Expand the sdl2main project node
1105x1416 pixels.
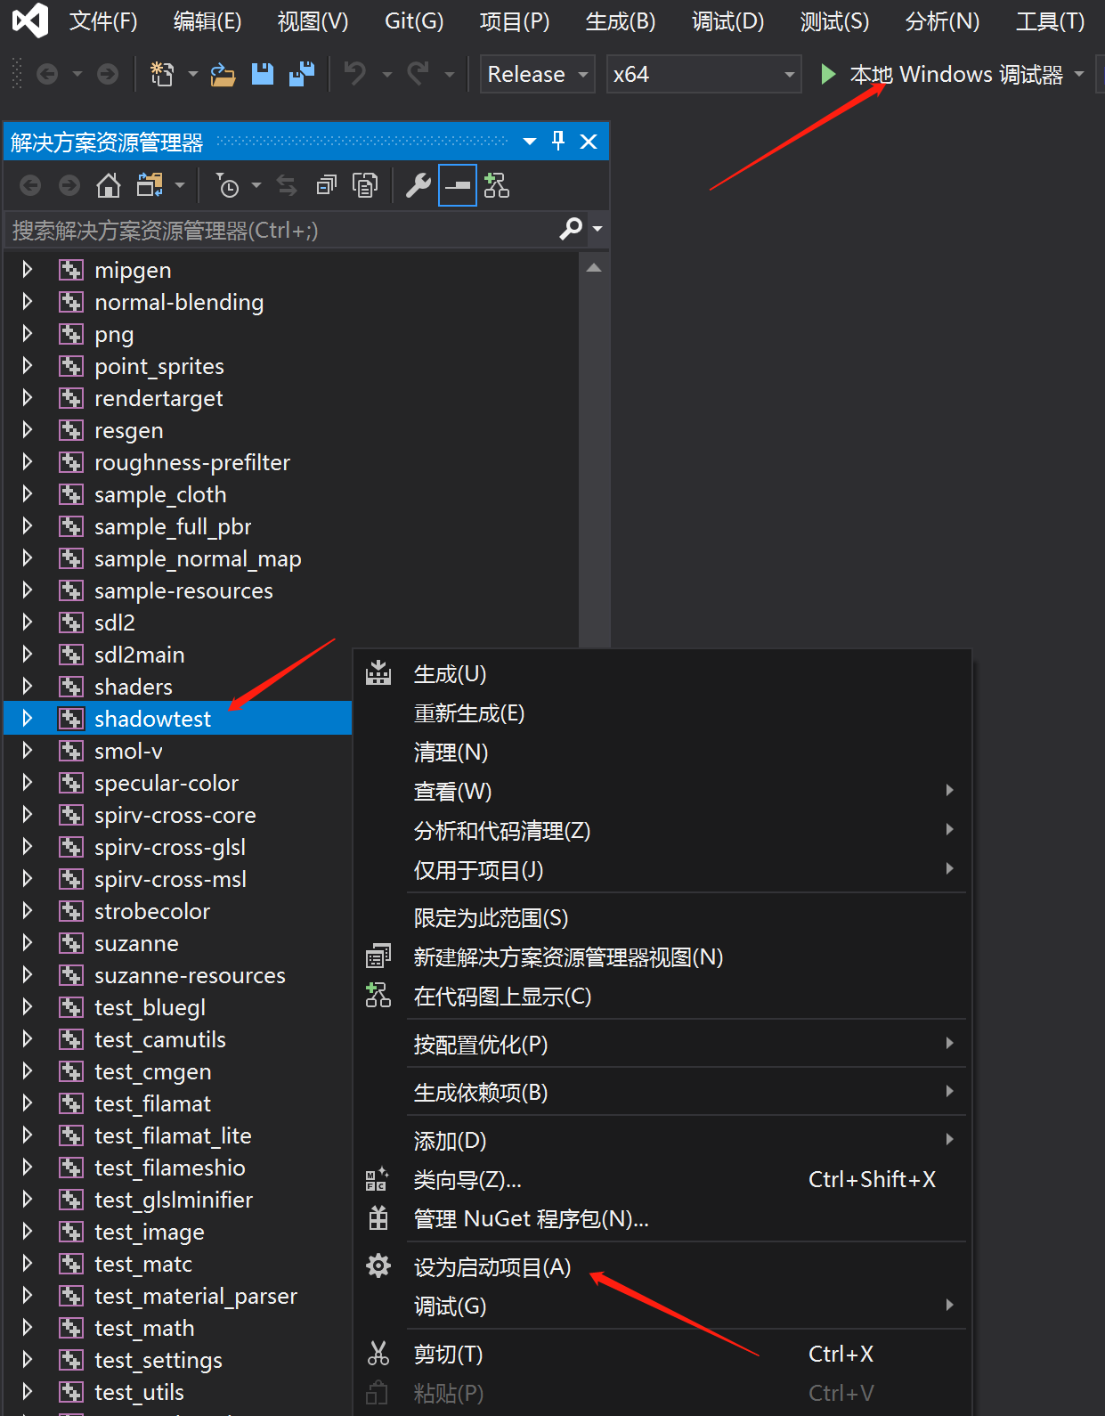coord(28,654)
